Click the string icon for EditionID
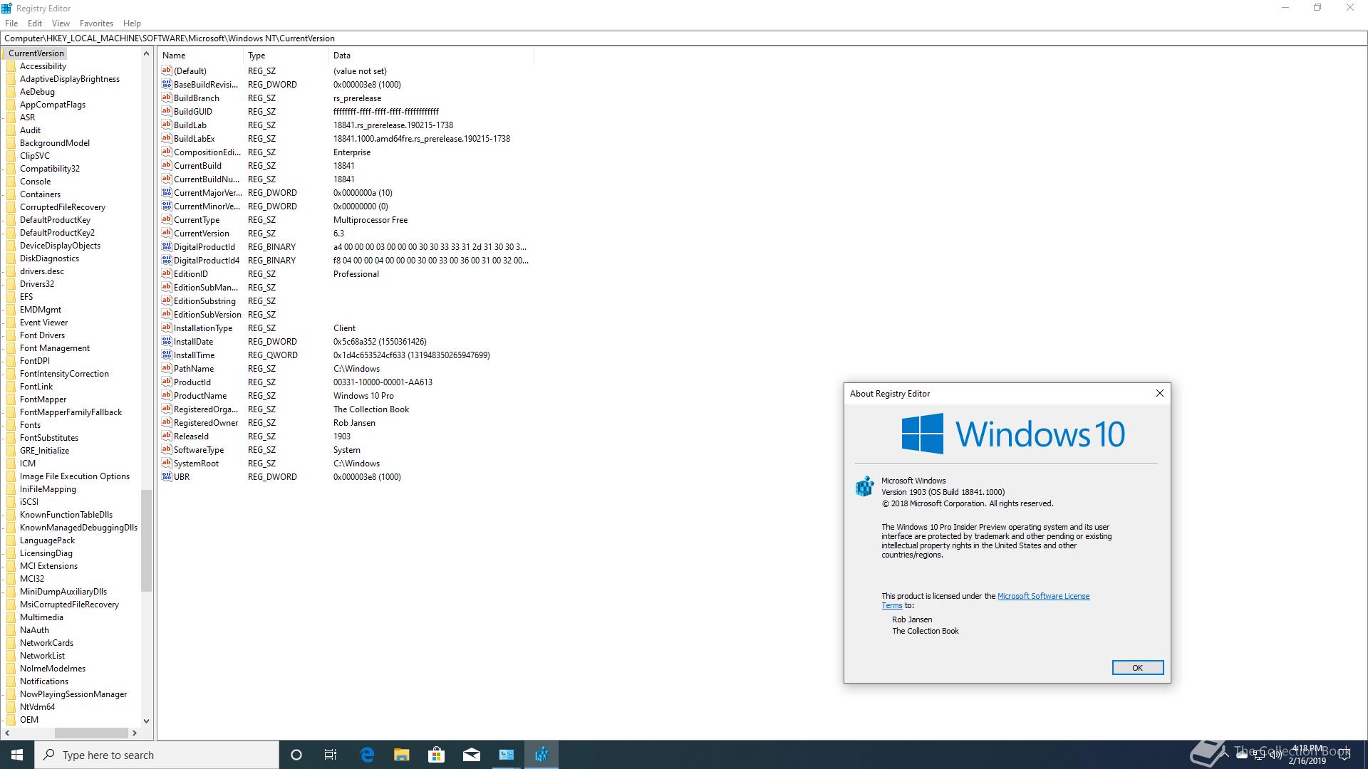This screenshot has height=769, width=1368. tap(167, 274)
